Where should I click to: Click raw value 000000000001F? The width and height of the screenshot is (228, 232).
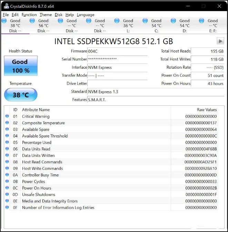[201, 194]
